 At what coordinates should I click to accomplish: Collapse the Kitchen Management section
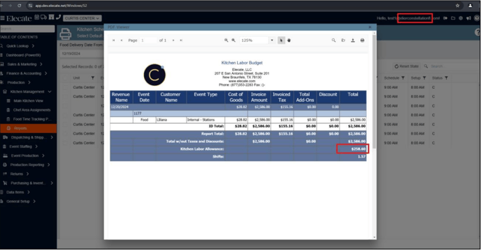[28, 91]
